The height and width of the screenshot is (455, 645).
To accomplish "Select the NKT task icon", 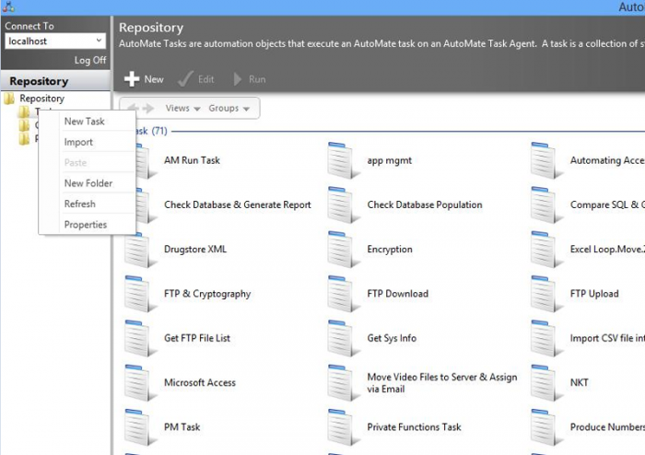I will pyautogui.click(x=545, y=383).
